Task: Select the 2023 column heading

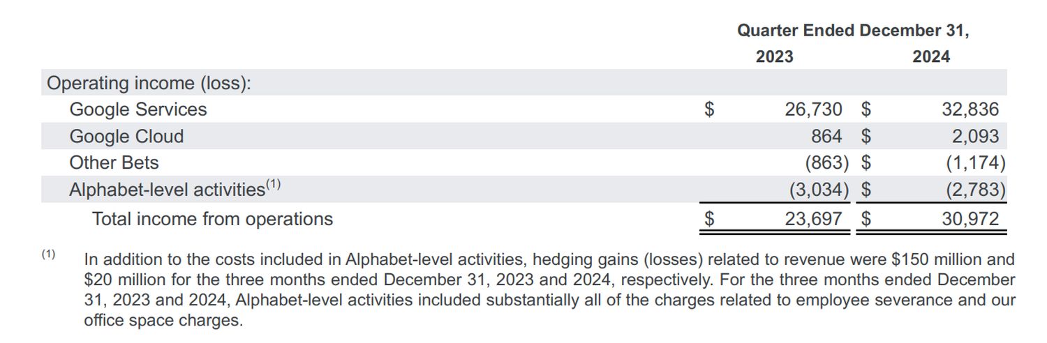Action: tap(774, 57)
